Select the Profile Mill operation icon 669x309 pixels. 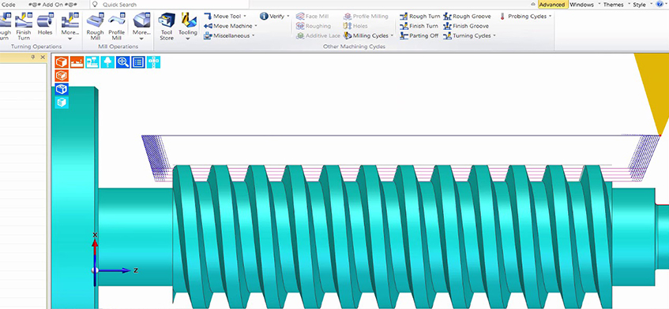116,27
